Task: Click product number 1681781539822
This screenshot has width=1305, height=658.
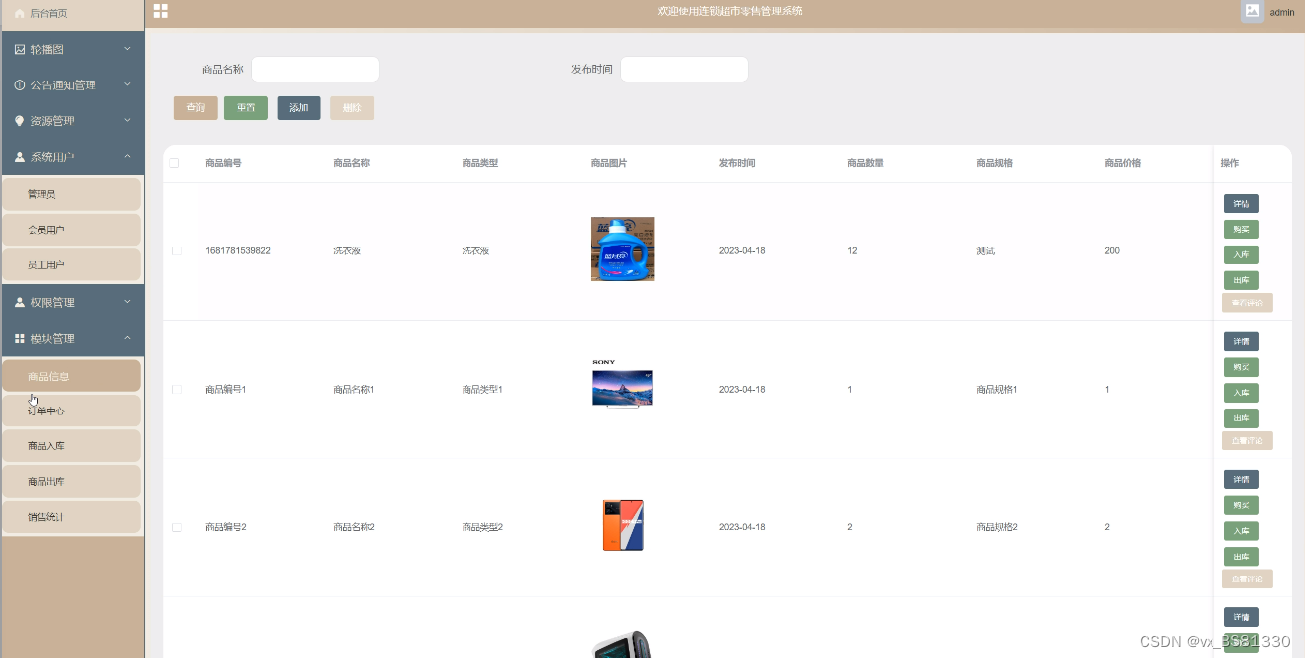Action: [238, 251]
